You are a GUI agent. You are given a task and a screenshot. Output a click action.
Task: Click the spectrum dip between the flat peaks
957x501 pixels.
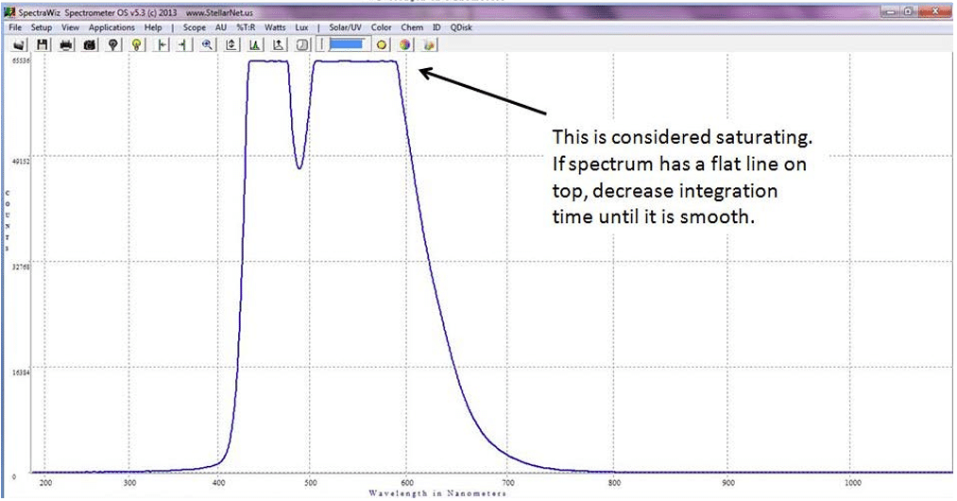(299, 166)
